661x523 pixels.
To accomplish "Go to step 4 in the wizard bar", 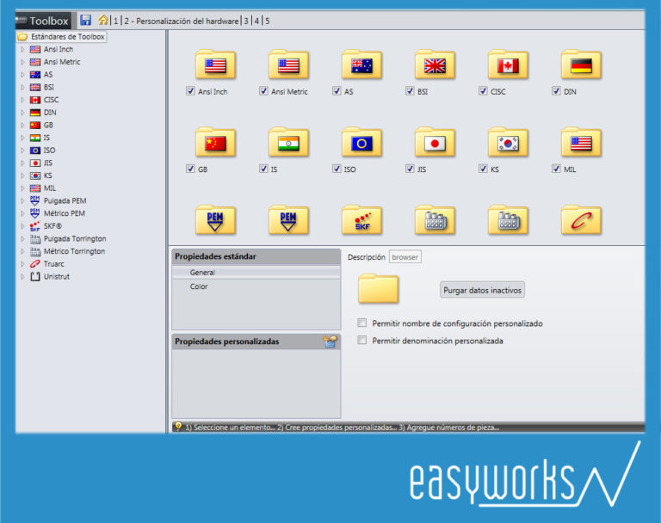I will [x=256, y=21].
